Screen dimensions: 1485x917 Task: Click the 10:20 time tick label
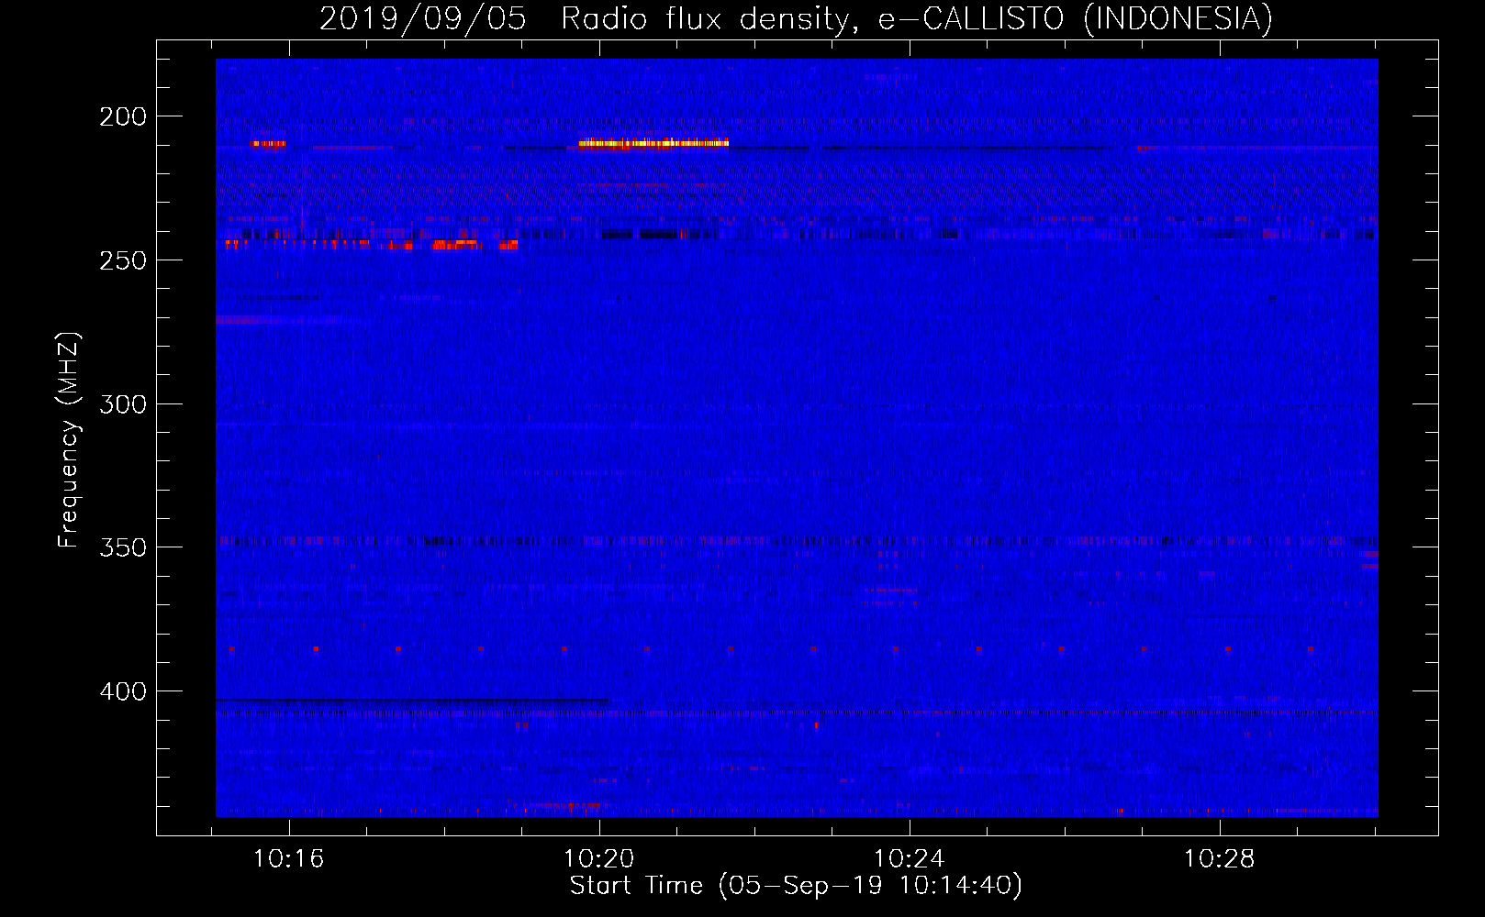[599, 859]
